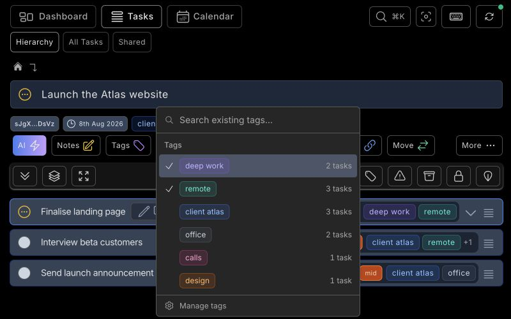Click remote tag on Interview beta customers

(x=441, y=242)
